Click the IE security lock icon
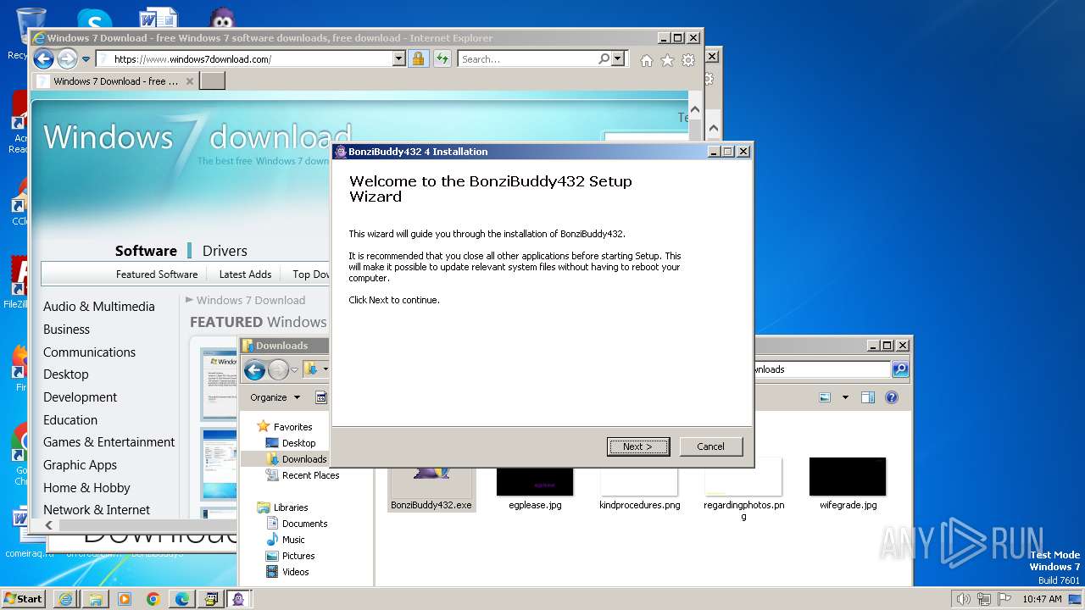Screen dimensions: 1085x610 coord(418,59)
